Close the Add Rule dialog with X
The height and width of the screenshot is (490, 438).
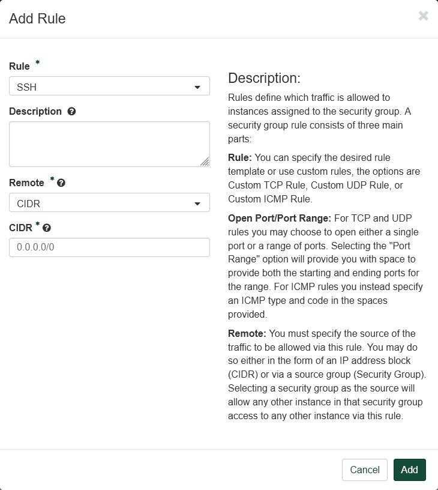423,16
